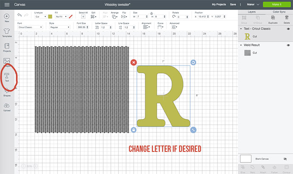Viewport: 293px width, 174px height.
Task: Click the Duplicate layer icon
Action: (x=273, y=17)
